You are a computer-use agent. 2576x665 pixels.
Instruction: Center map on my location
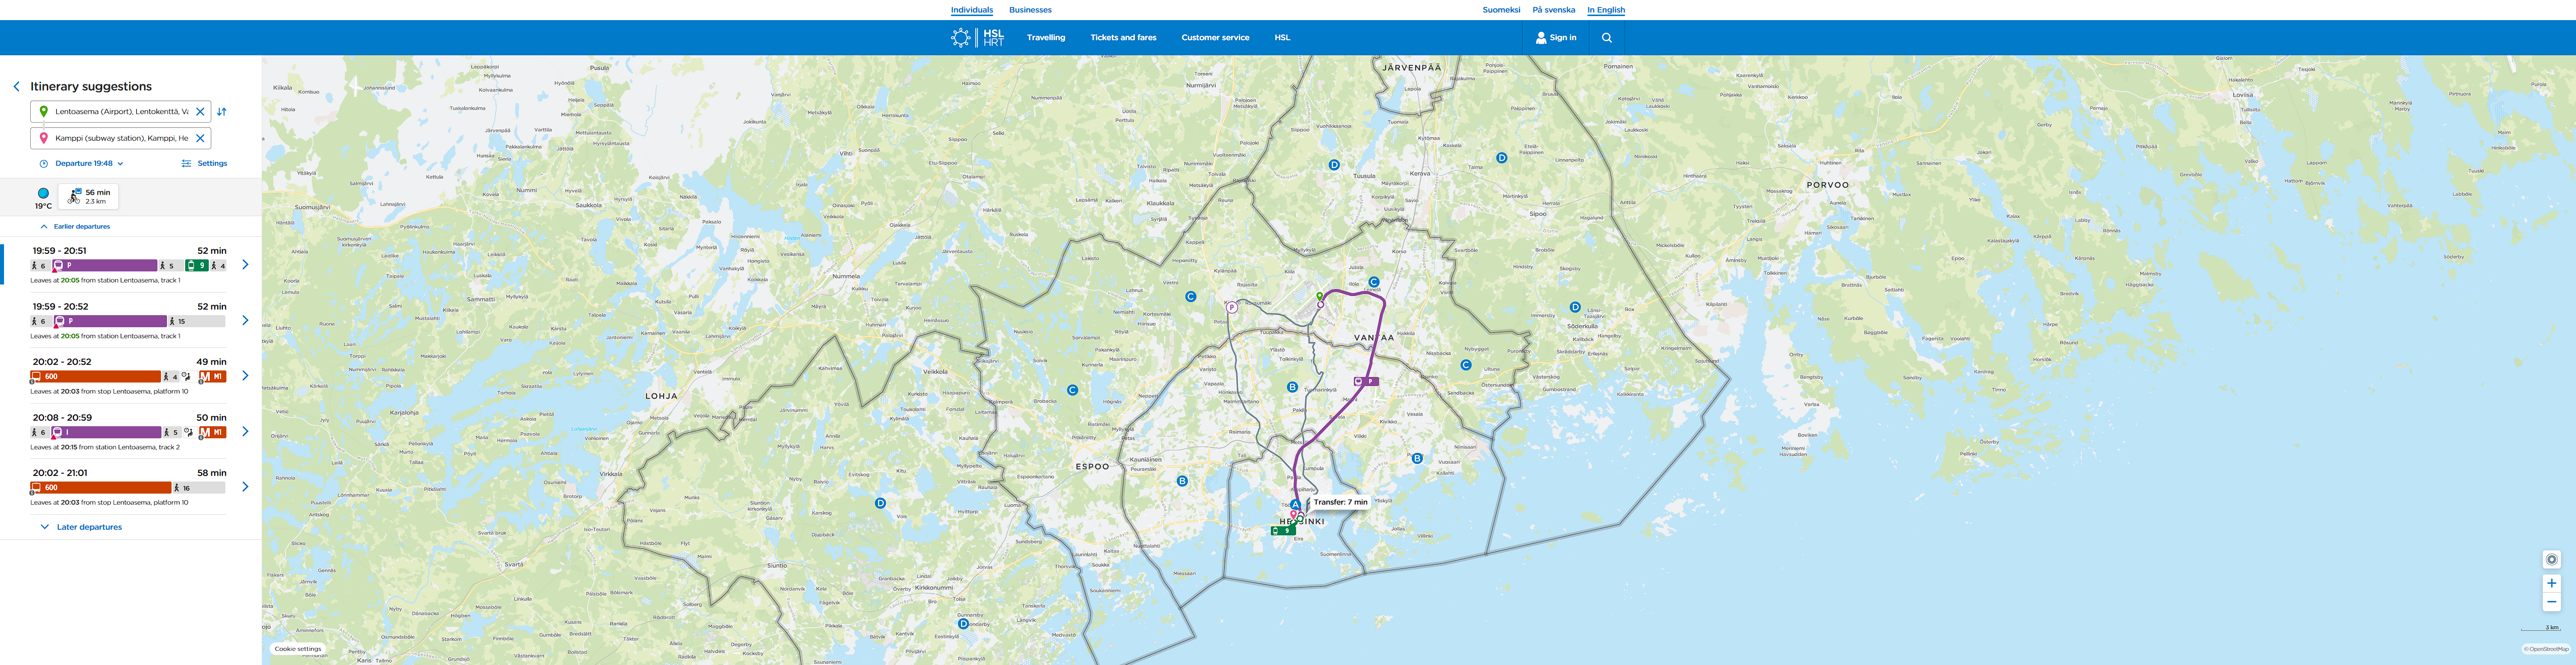(2551, 559)
